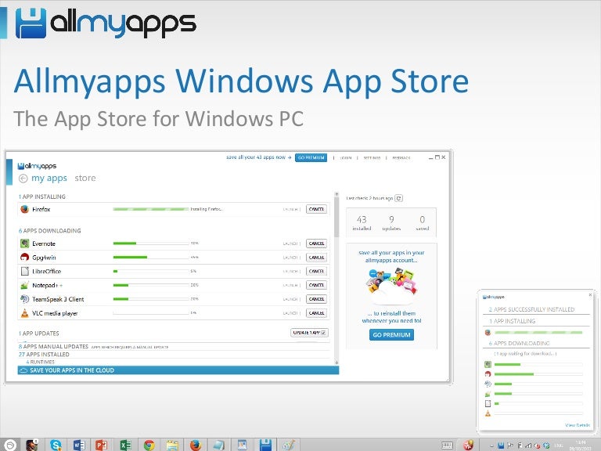The width and height of the screenshot is (601, 451).
Task: Click the TeamSpeak 3 Client icon
Action: tap(24, 299)
